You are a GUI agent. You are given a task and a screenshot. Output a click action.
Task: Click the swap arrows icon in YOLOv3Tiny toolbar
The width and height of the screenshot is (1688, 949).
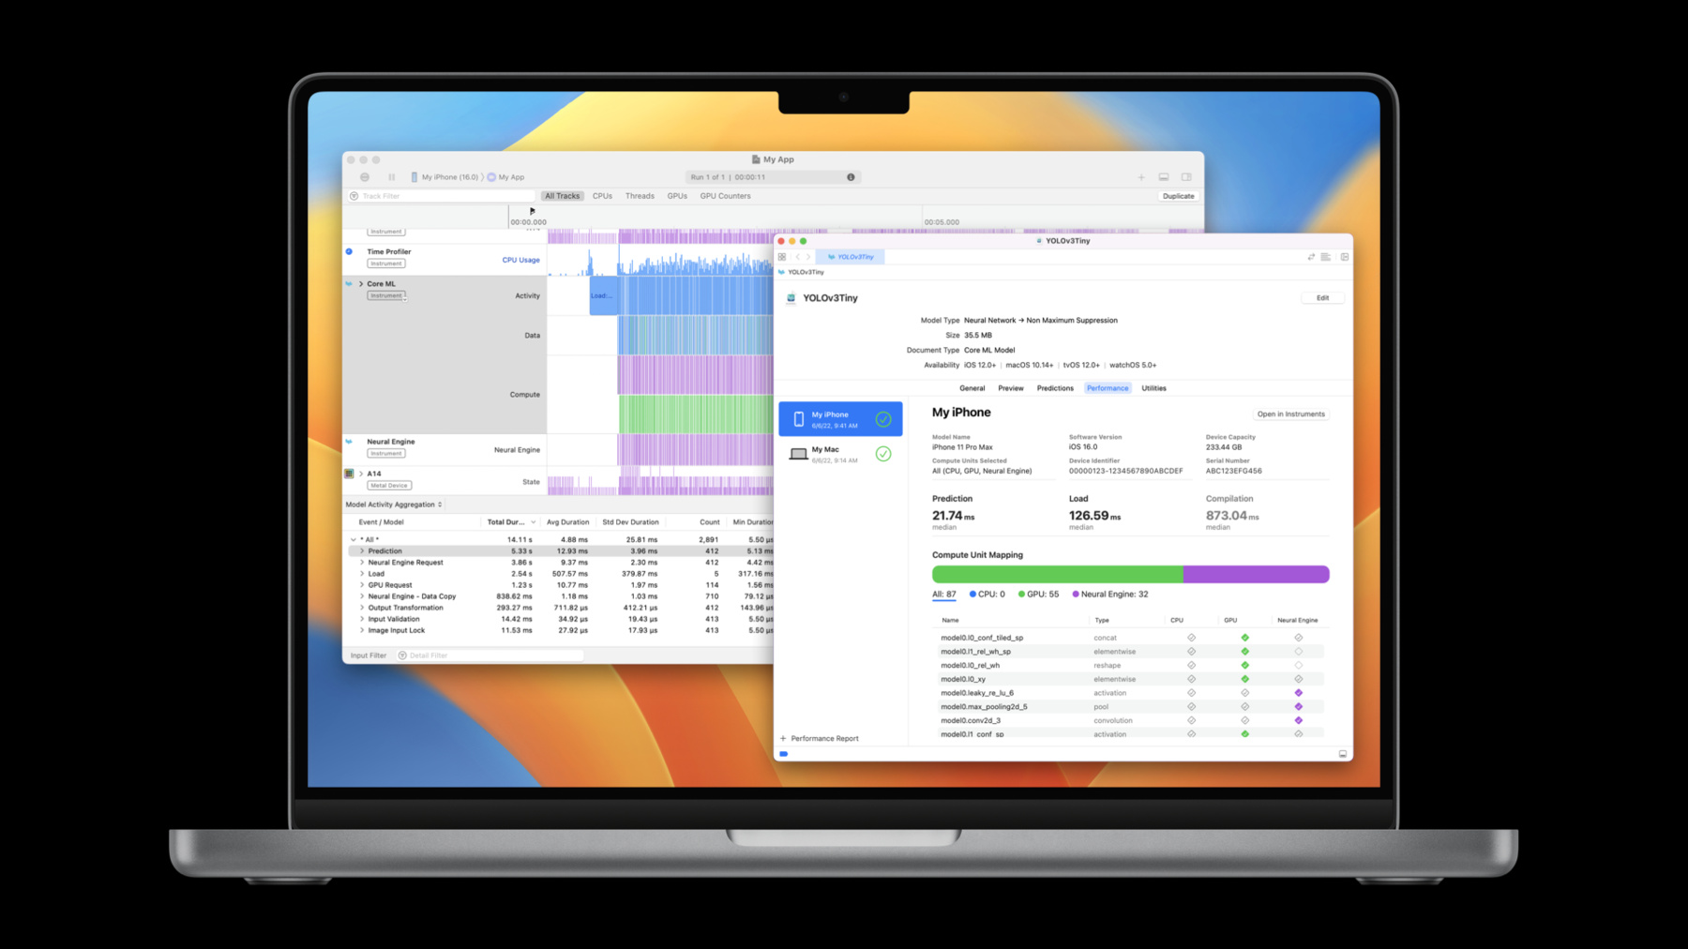pyautogui.click(x=1311, y=257)
